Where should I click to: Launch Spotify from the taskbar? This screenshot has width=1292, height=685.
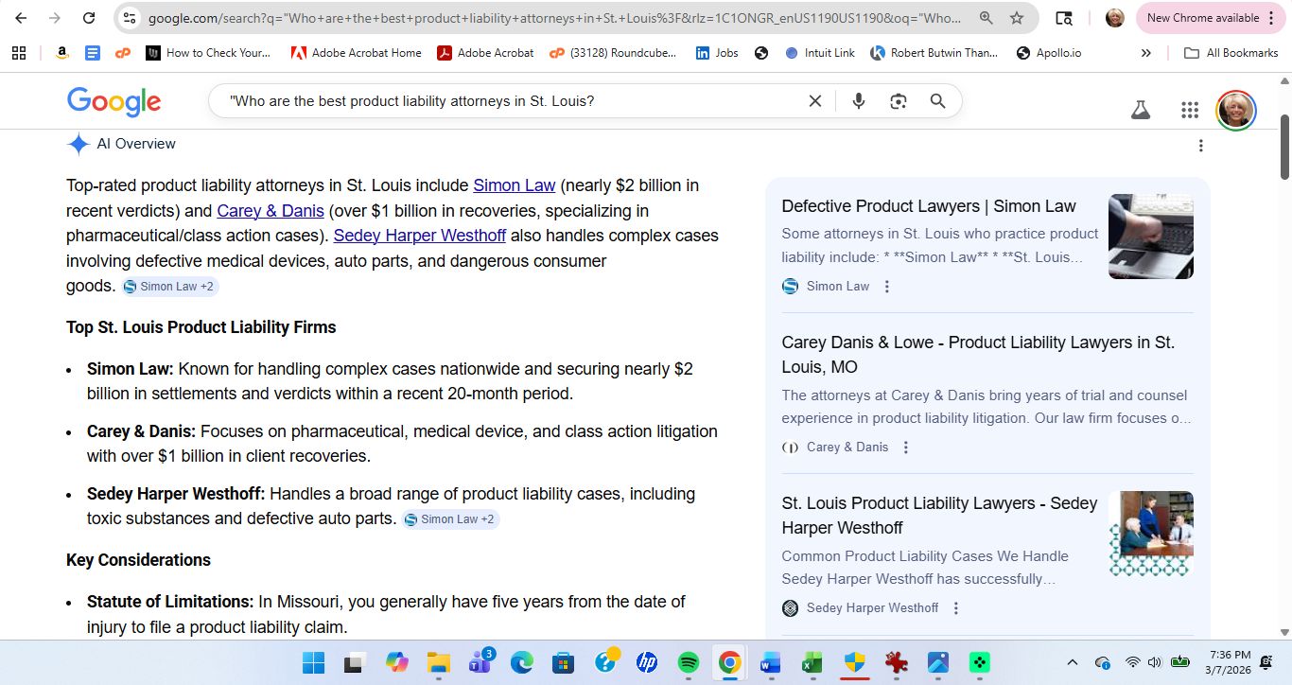tap(689, 663)
